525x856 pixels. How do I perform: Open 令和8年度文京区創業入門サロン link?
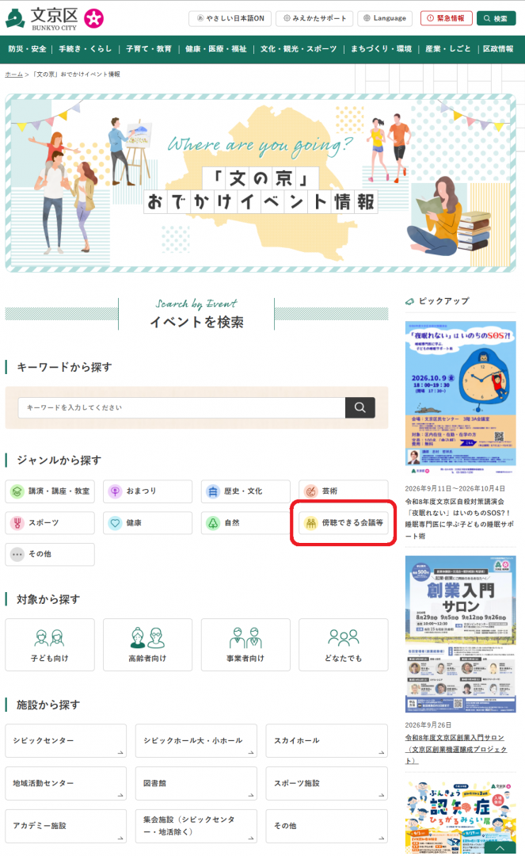click(456, 749)
